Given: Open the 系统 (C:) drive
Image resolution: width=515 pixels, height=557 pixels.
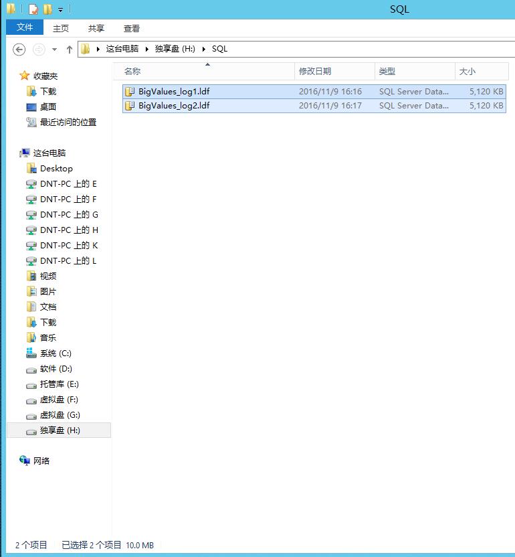Looking at the screenshot, I should coord(56,353).
